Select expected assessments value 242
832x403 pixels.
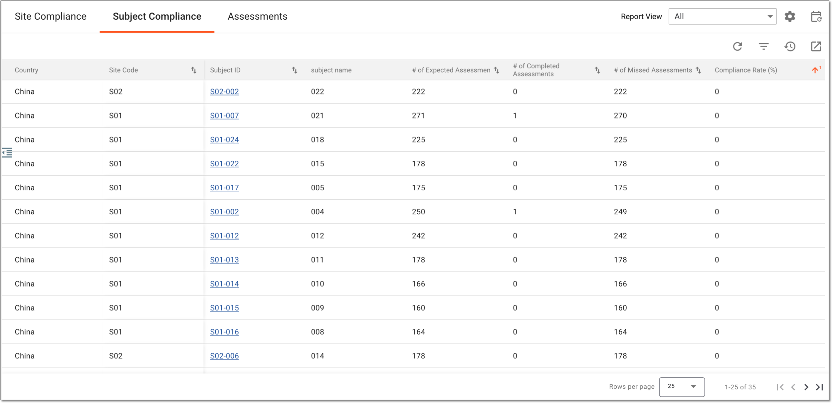418,236
